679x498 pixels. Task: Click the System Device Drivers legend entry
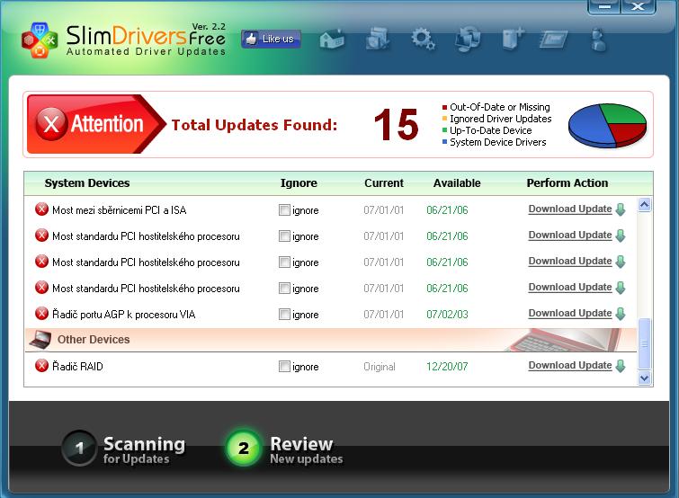point(494,142)
